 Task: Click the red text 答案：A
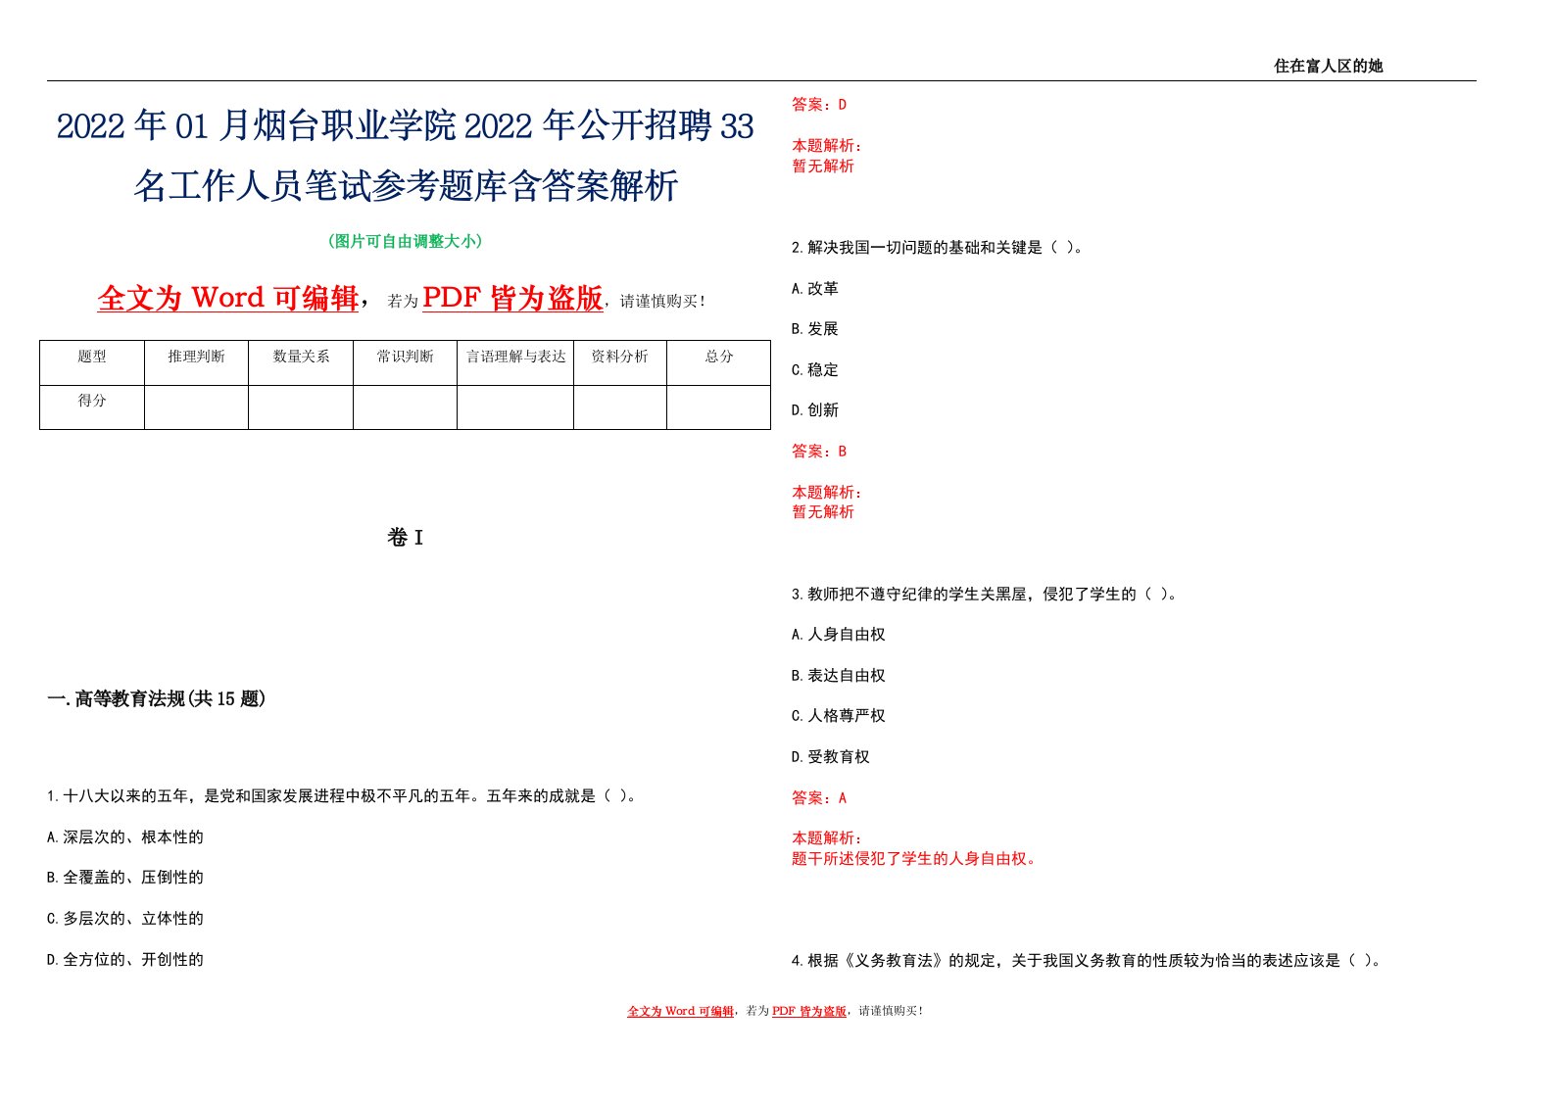[x=819, y=798]
